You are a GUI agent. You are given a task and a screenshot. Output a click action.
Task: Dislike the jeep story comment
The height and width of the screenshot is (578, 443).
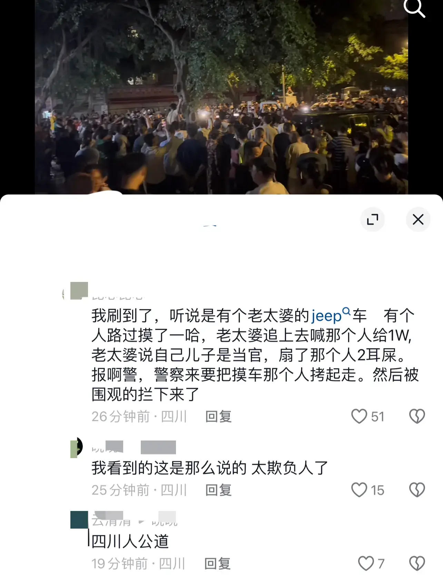point(417,416)
